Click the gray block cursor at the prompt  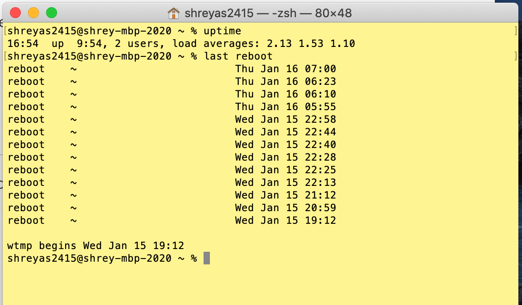(x=207, y=259)
